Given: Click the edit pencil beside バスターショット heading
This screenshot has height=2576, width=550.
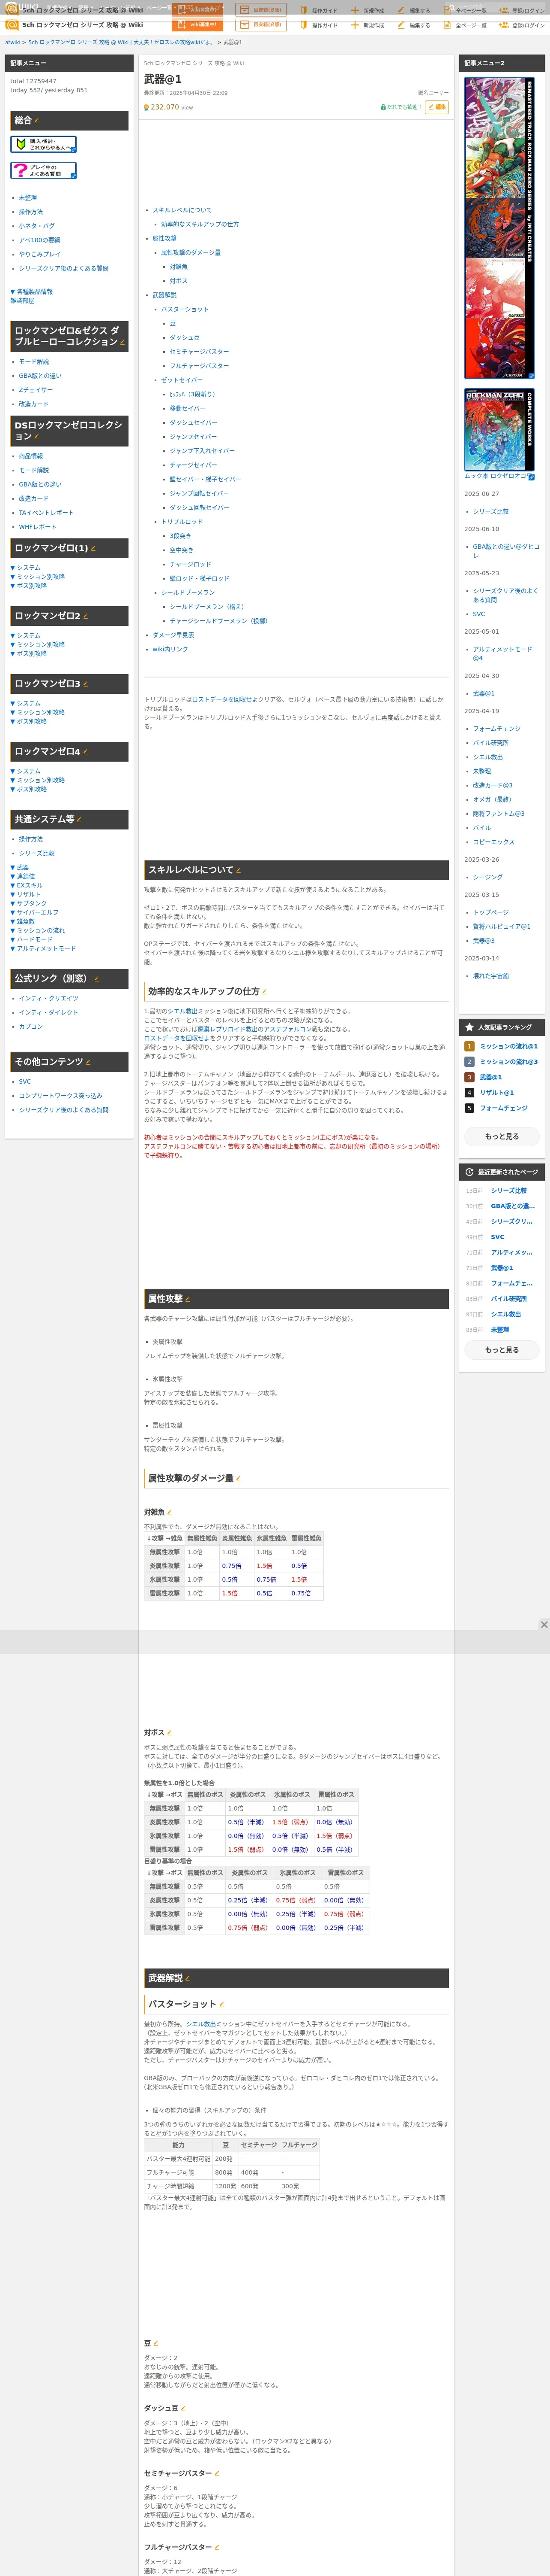Looking at the screenshot, I should coord(221,2004).
